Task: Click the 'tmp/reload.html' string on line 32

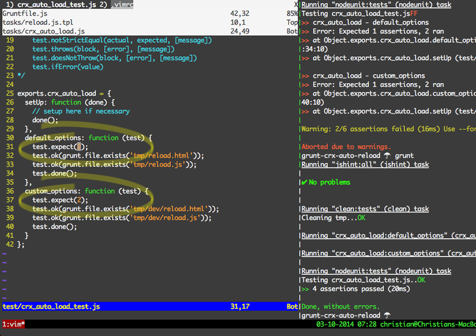Action: (161, 156)
